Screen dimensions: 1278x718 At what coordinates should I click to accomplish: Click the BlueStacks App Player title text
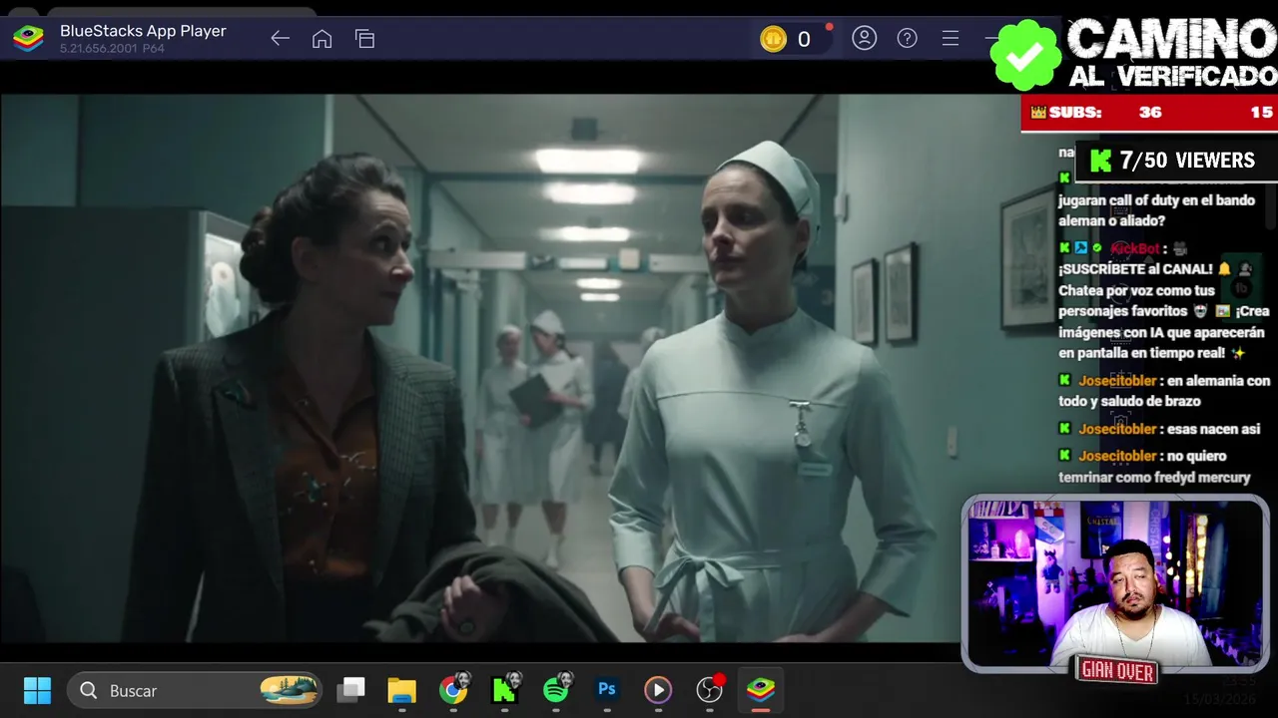pos(143,31)
